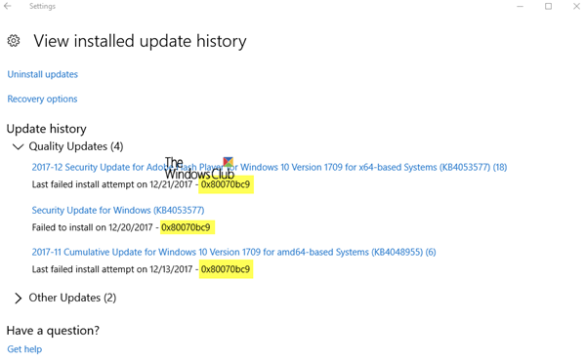Open the Uninstall updates link
This screenshot has height=361, width=586.
tap(43, 74)
